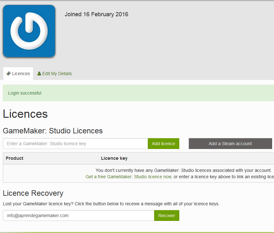Viewport: 274px width, 233px height.
Task: Switch to the Edit My Details tab
Action: point(55,74)
